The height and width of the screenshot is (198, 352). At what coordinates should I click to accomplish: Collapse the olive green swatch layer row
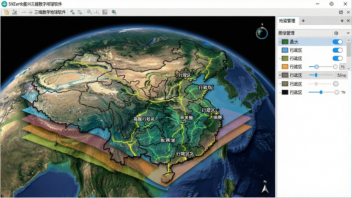click(280, 58)
